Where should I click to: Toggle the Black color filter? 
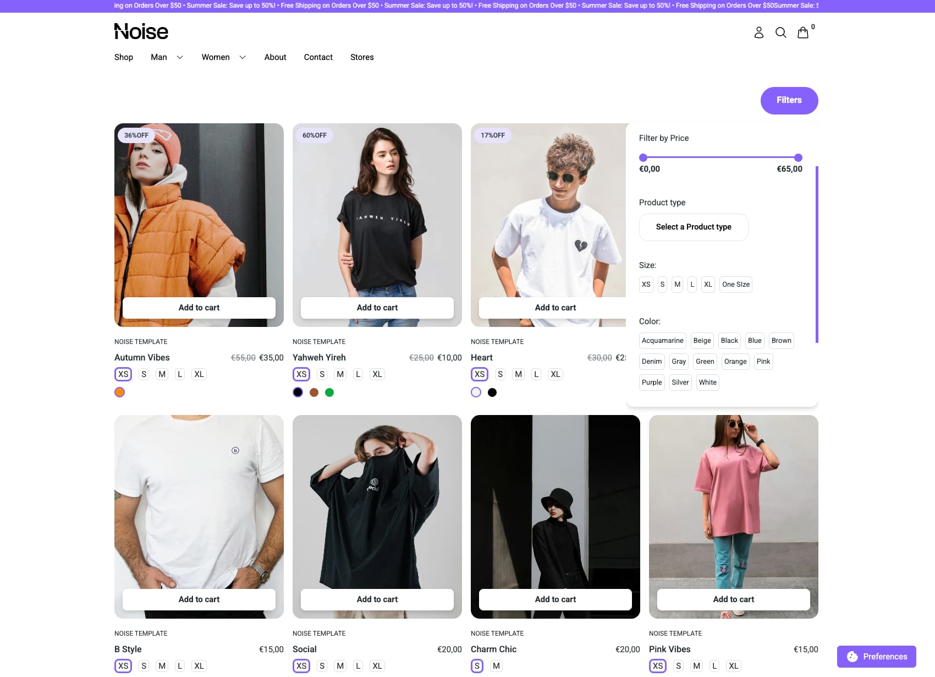pyautogui.click(x=729, y=340)
